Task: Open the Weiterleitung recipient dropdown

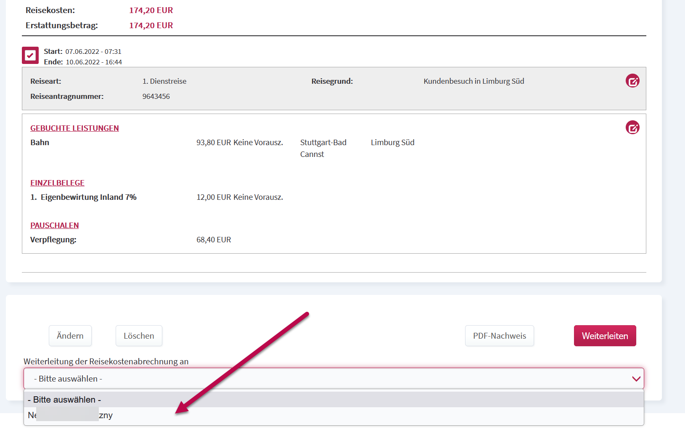Action: (334, 379)
